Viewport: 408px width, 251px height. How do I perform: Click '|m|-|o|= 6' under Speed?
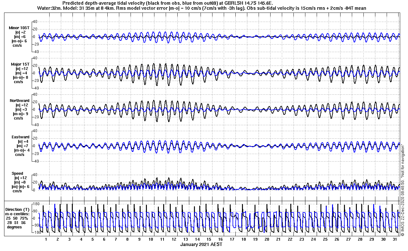[x=21, y=187]
